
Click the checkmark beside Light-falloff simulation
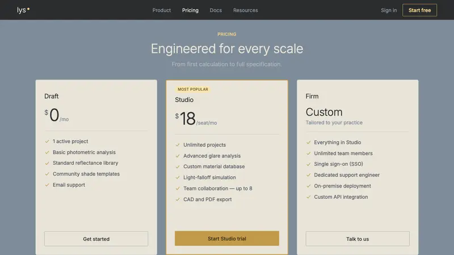tap(178, 177)
